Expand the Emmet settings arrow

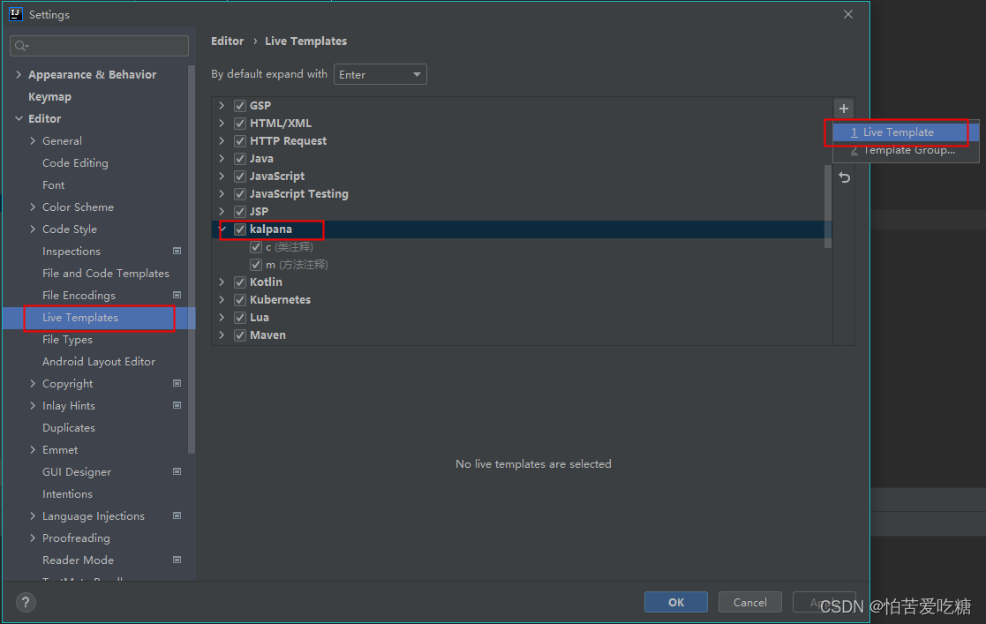tap(33, 449)
